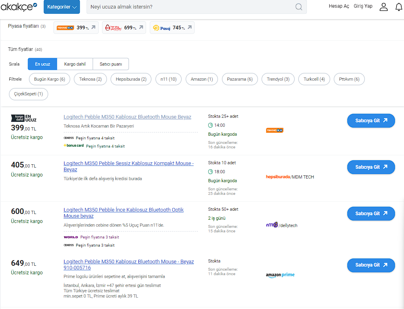This screenshot has width=404, height=309.
Task: Toggle Pazarama (6) filter
Action: point(240,79)
